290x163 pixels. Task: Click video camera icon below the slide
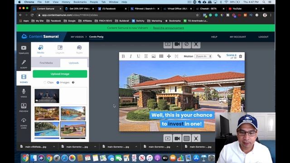pos(177,139)
